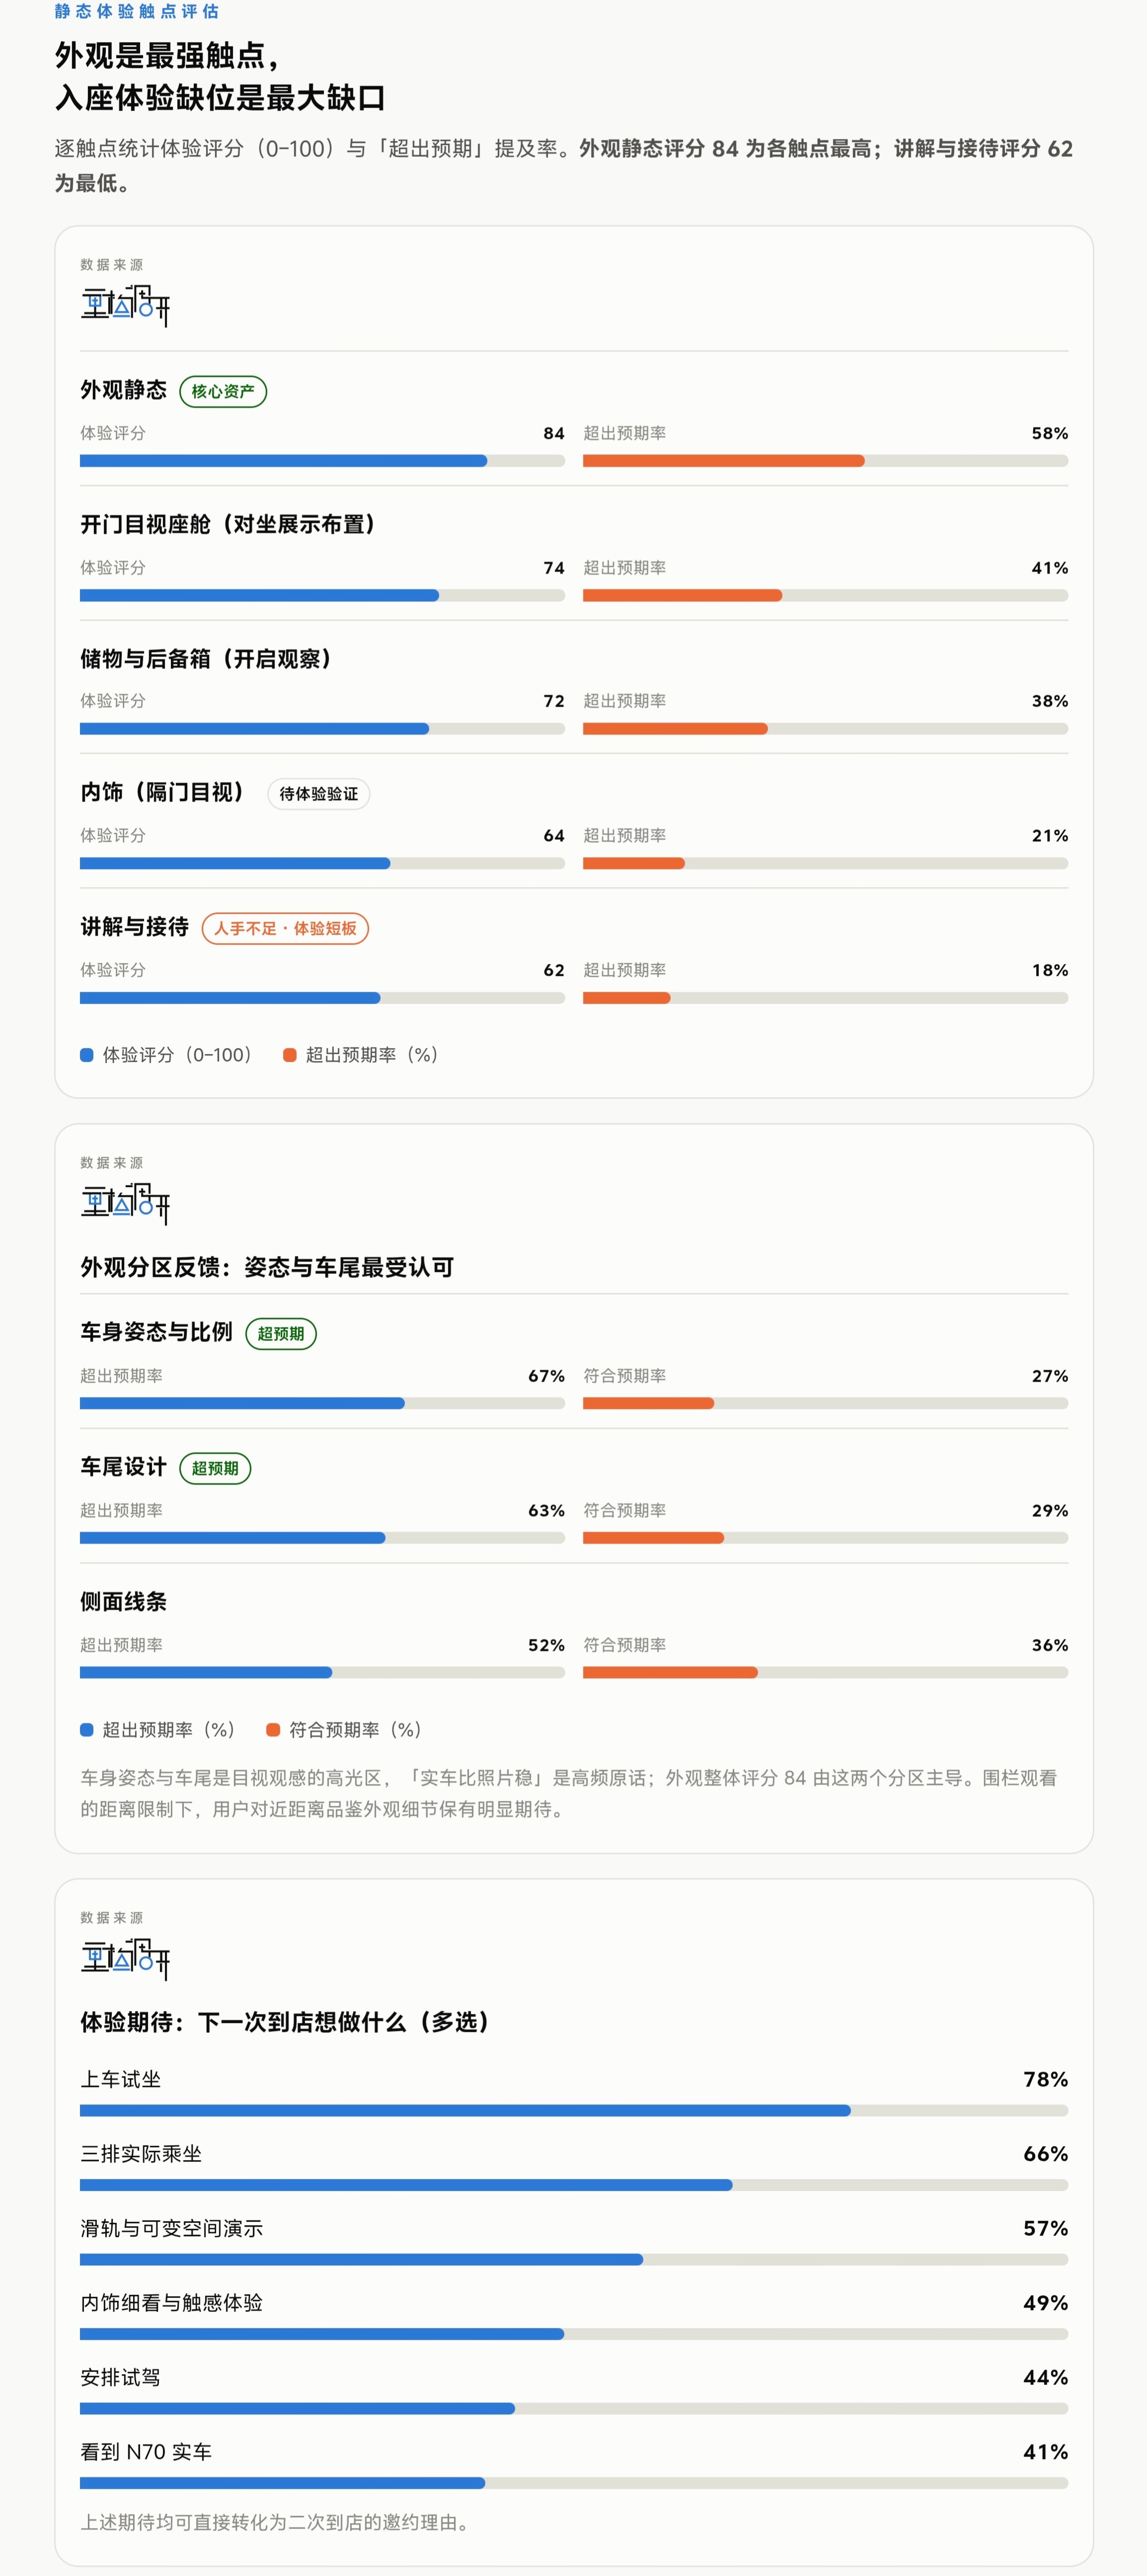
Task: Click the 人手不足·体验短板 orange tag
Action: point(285,928)
